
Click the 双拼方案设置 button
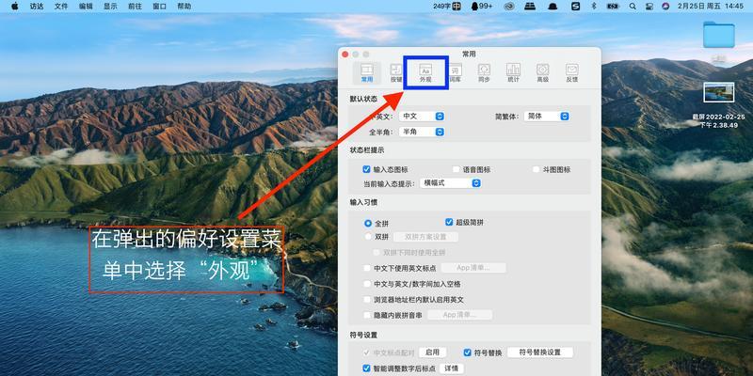click(x=426, y=237)
